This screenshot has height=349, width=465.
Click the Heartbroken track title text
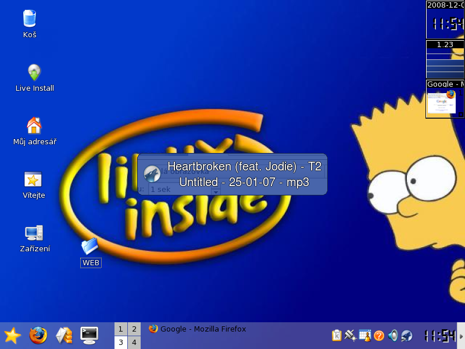pos(244,166)
